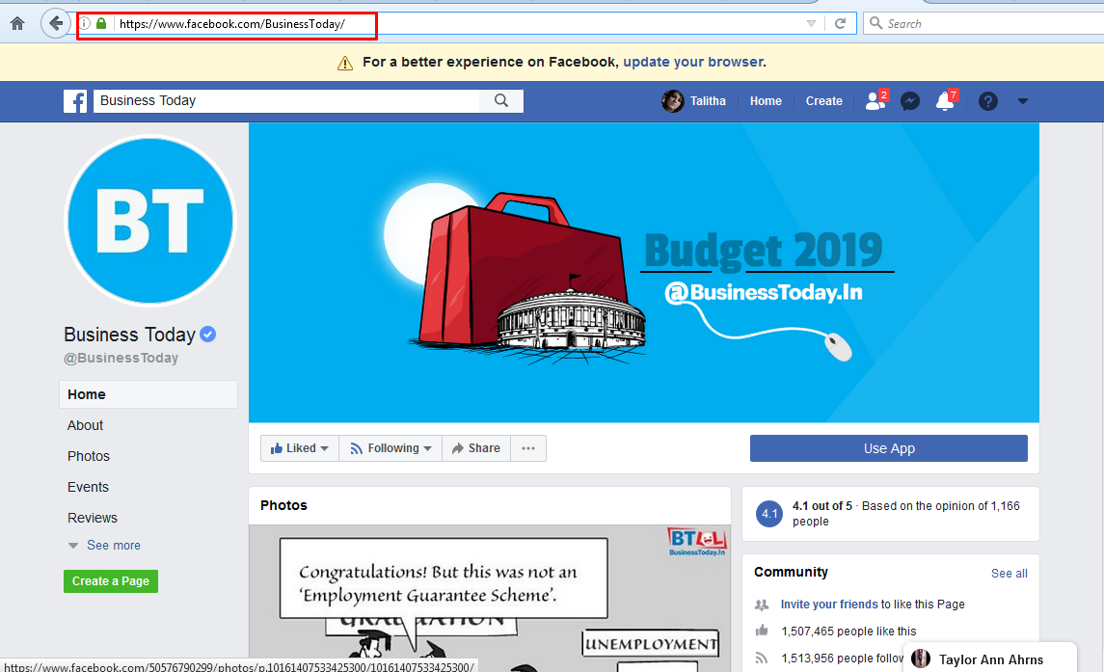Image resolution: width=1104 pixels, height=672 pixels.
Task: Open Create in top bar
Action: [823, 101]
